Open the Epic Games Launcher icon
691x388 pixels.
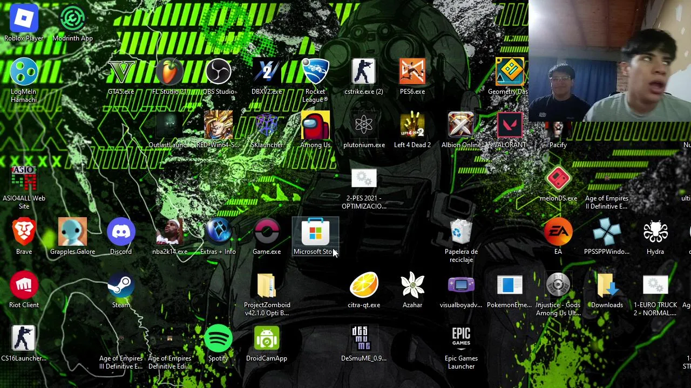point(461,338)
